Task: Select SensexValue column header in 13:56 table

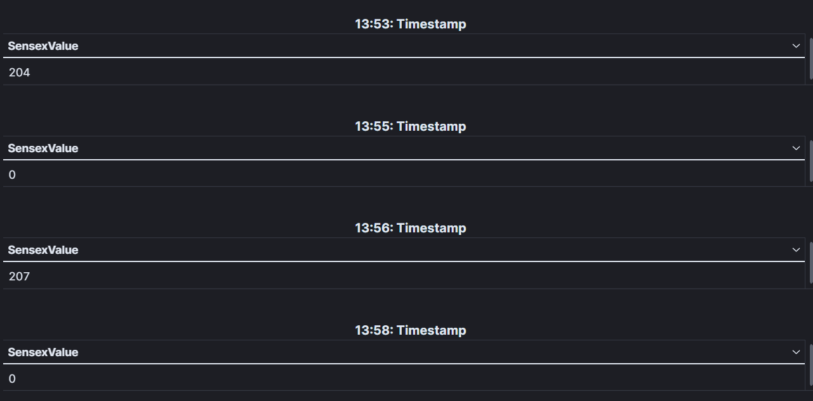Action: pos(43,250)
